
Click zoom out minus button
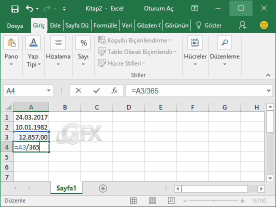pos(185,201)
